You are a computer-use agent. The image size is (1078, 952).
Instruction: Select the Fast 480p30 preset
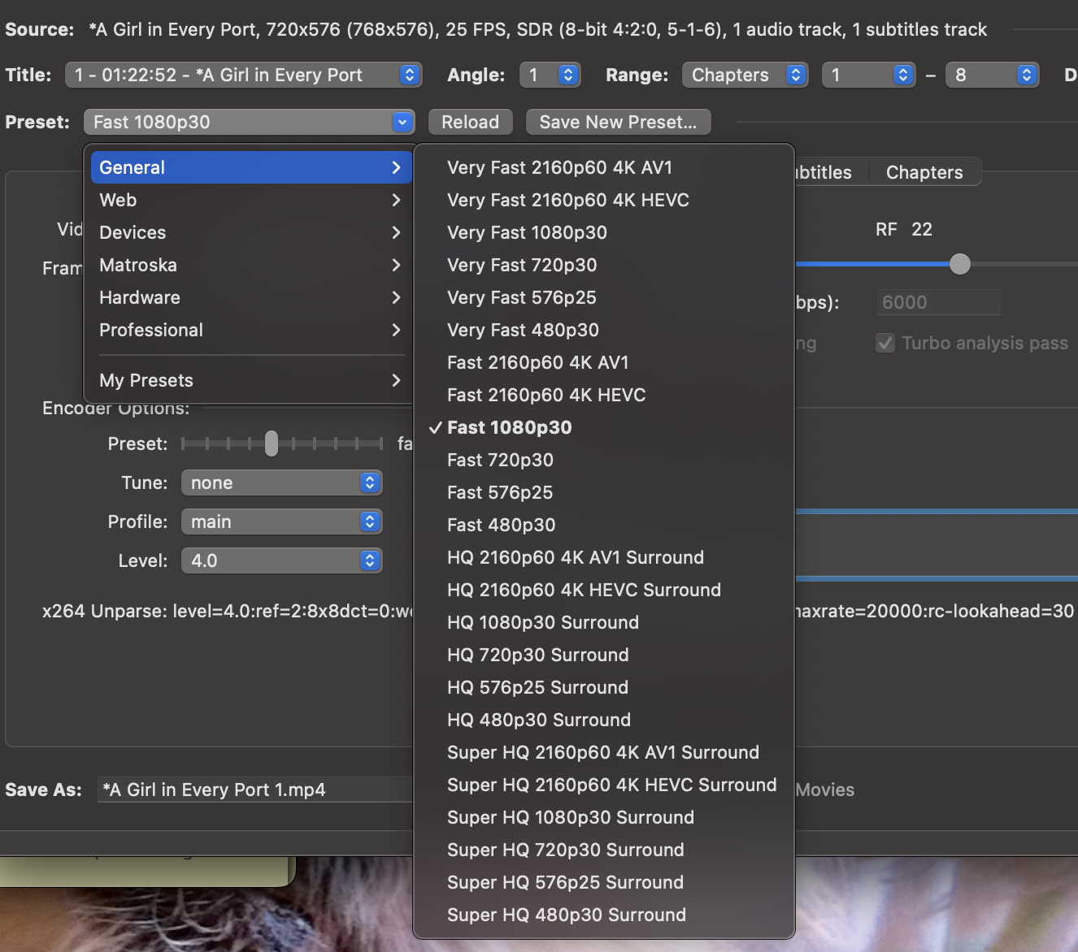point(604,525)
